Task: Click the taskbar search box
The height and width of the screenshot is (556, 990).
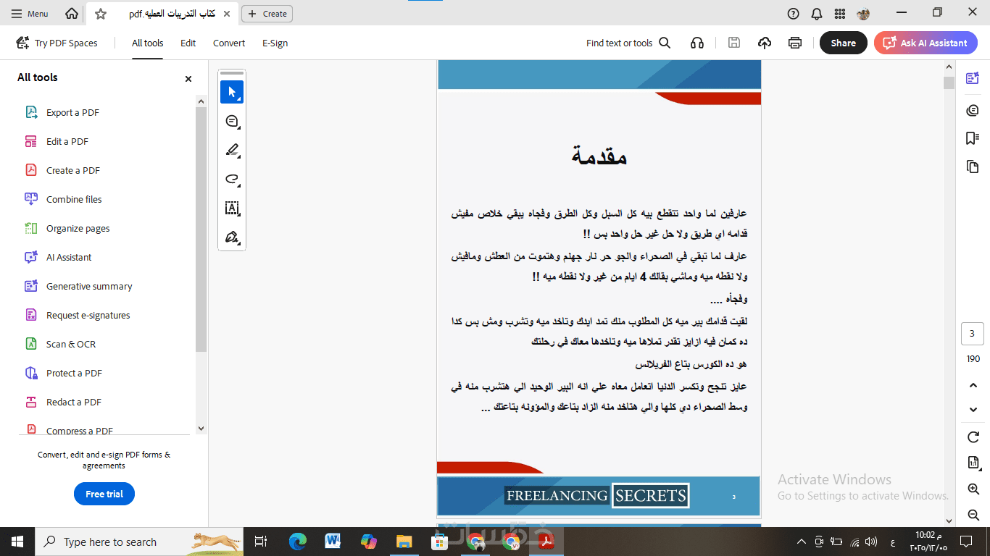Action: pos(140,542)
